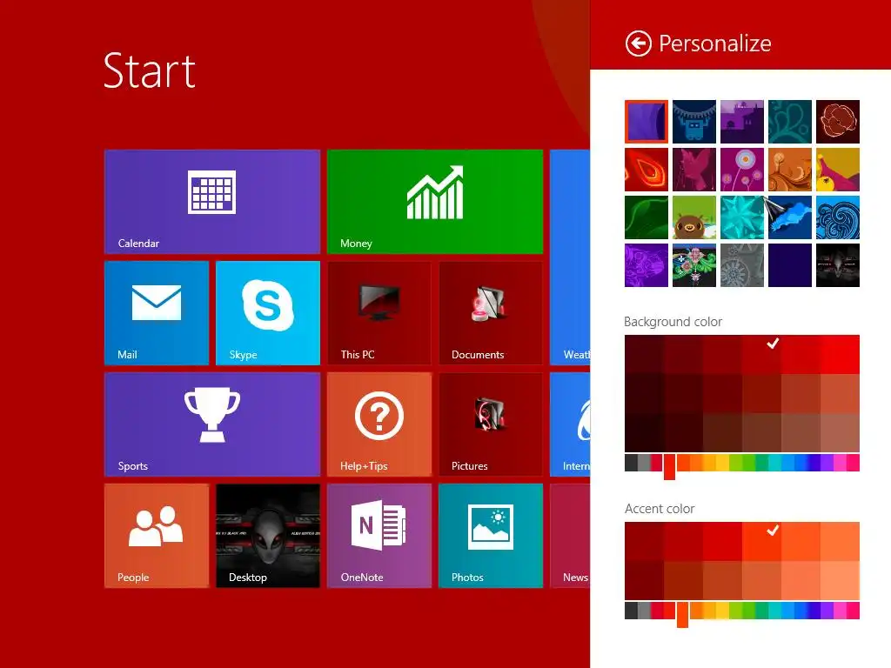Open the Desktop tile
The image size is (891, 668).
pos(268,536)
